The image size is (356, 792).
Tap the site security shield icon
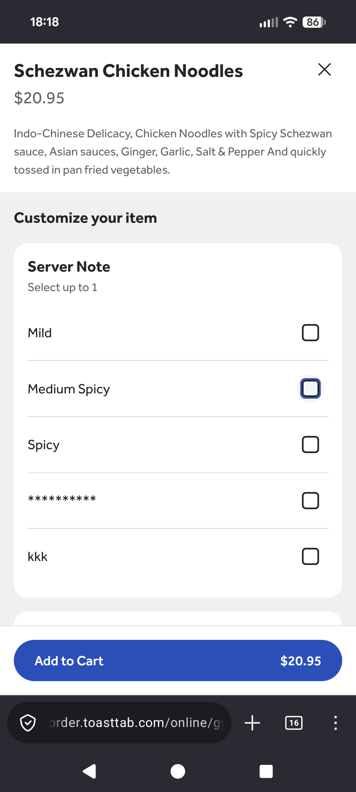click(28, 723)
